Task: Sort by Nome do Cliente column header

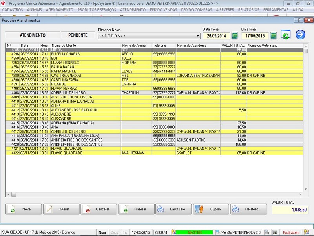Action: 86,46
